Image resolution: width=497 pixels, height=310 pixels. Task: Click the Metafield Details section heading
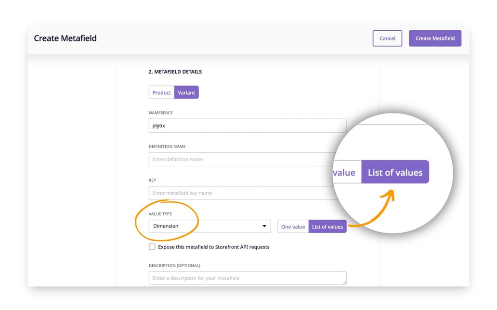tap(175, 72)
